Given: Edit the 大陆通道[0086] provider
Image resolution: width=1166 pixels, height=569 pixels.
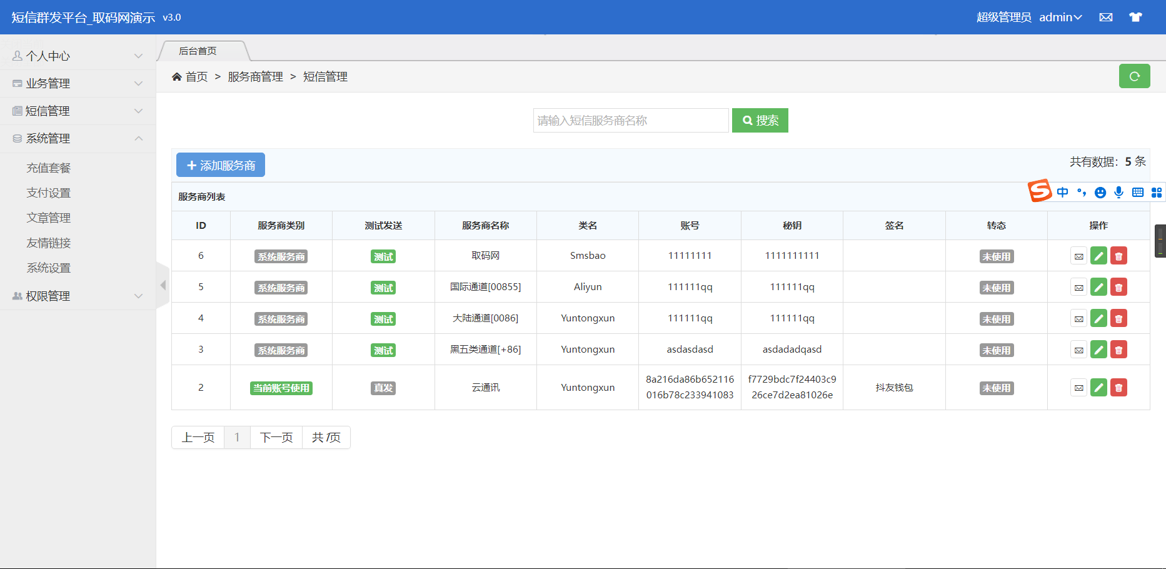Looking at the screenshot, I should click(x=1098, y=319).
